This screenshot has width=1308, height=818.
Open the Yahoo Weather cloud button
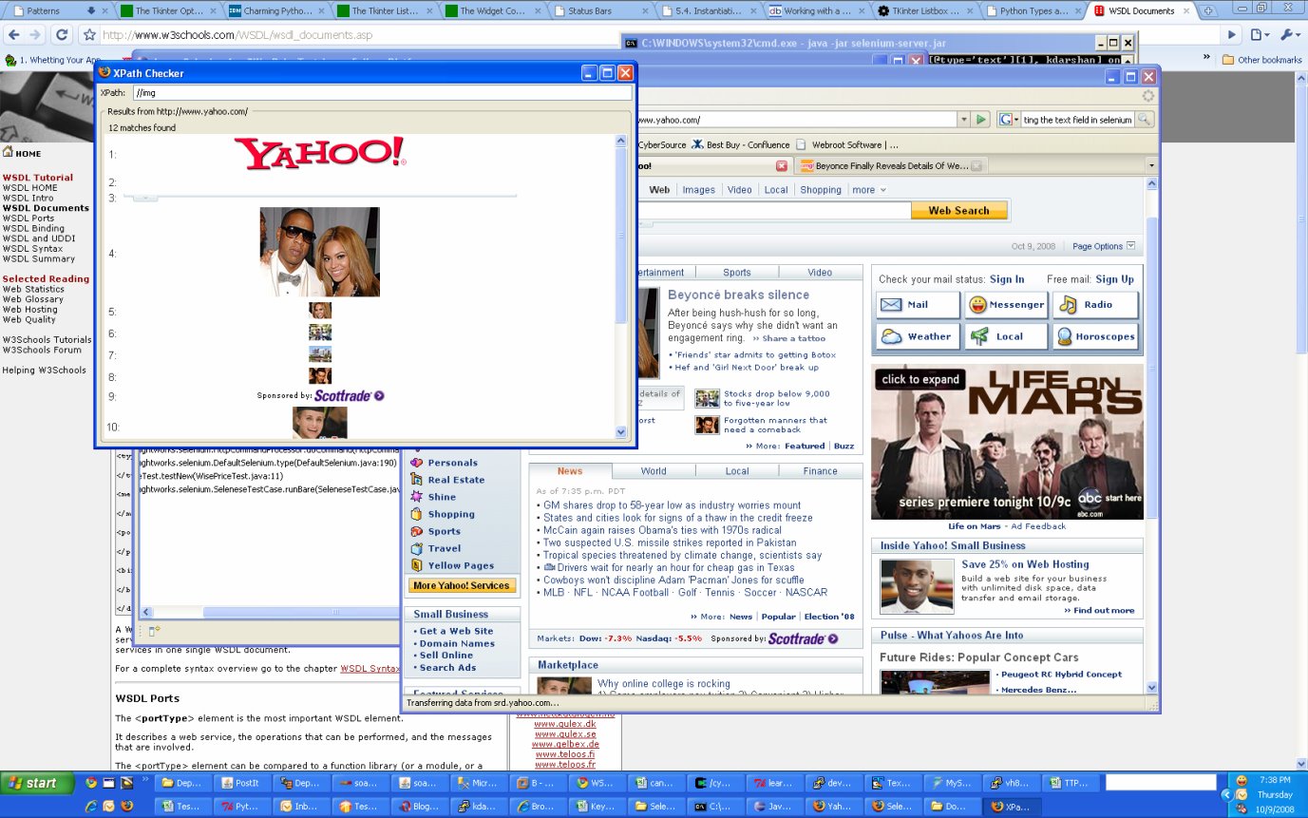pyautogui.click(x=918, y=336)
